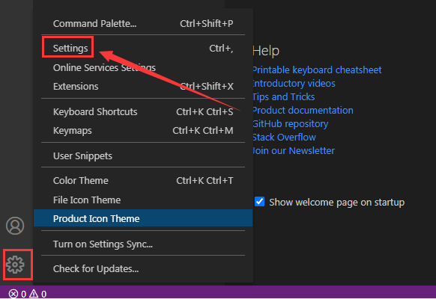
Task: Open Introductory videos link
Action: pyautogui.click(x=294, y=84)
